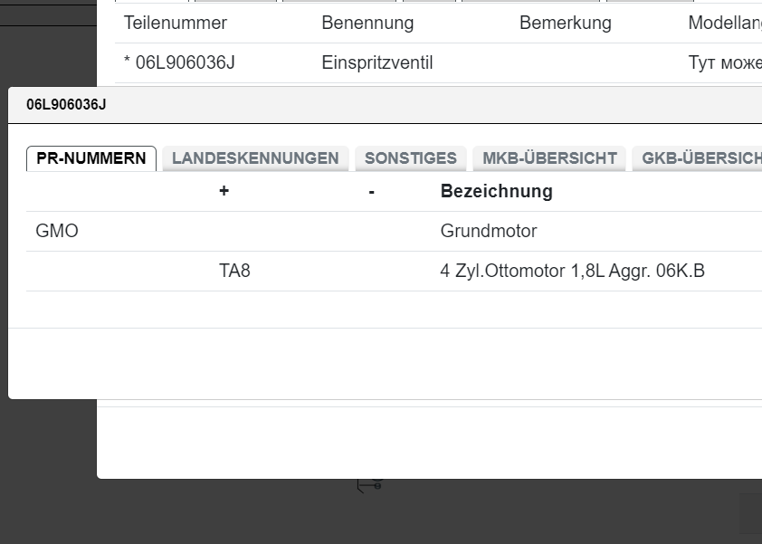Click the Bezeichnung column header
Viewport: 762px width, 544px height.
pos(496,191)
